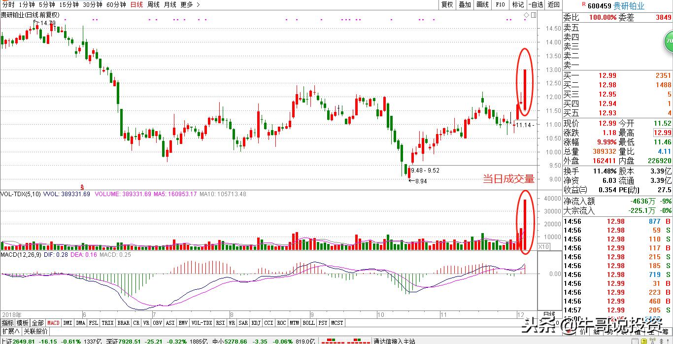Click the 关联报价 button
This screenshot has height=344, width=673.
click(35, 331)
